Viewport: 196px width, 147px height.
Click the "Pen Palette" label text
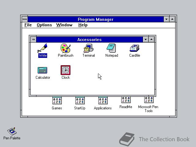pos(12,138)
